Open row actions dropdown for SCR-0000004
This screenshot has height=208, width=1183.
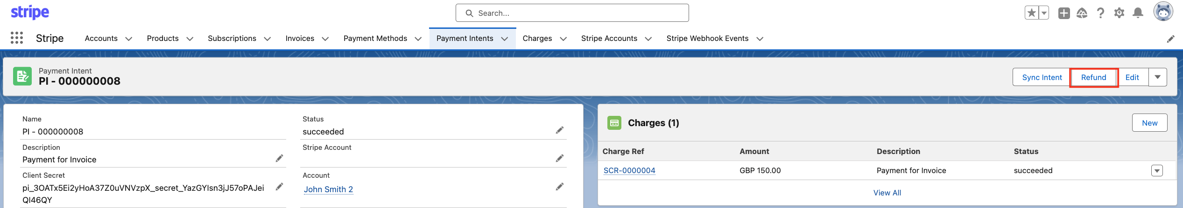pos(1157,171)
